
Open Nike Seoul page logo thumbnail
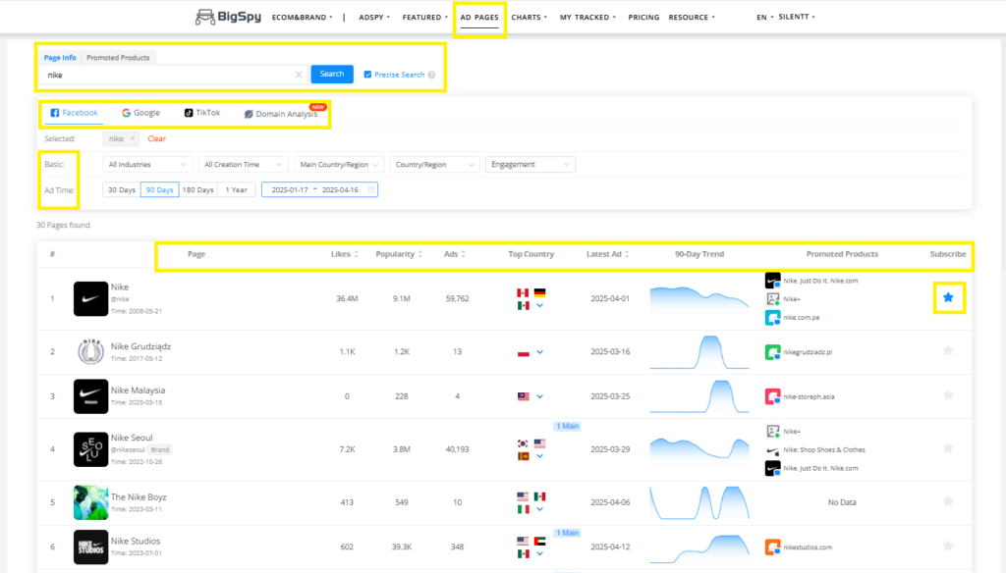90,449
